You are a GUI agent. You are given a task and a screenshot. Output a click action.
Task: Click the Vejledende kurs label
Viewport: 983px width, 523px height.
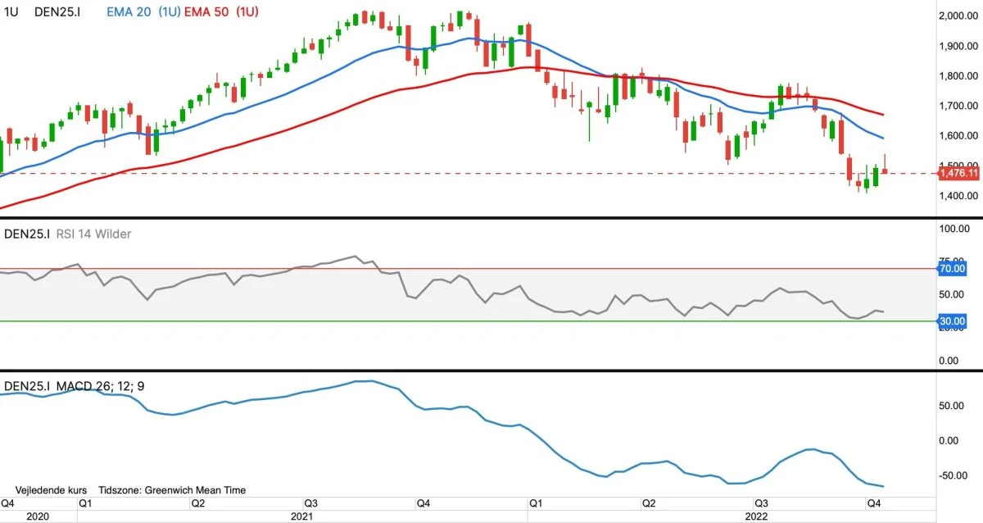(51, 489)
